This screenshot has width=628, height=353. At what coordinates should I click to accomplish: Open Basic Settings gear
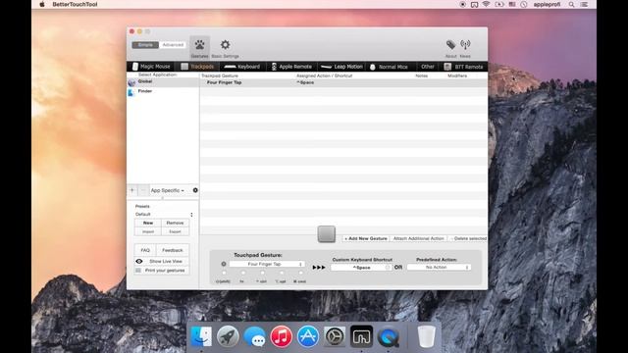click(x=225, y=48)
